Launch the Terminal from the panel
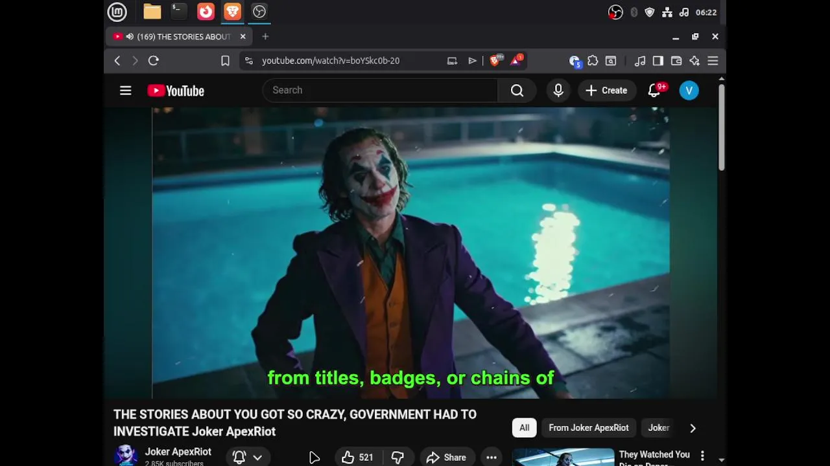Image resolution: width=830 pixels, height=466 pixels. (178, 12)
